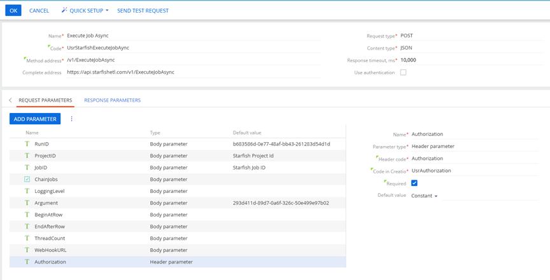Image resolution: width=550 pixels, height=280 pixels.
Task: Open the Request type POST field
Action: pyautogui.click(x=472, y=36)
